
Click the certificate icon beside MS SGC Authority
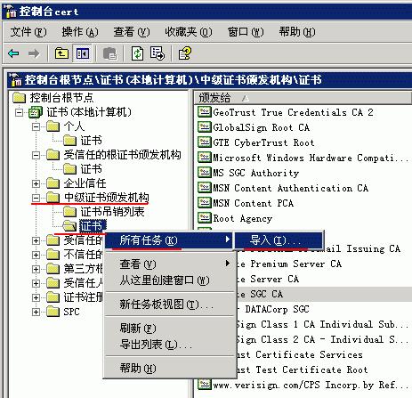click(205, 173)
